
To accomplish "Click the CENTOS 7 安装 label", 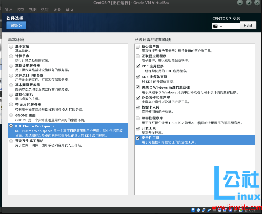I will tap(226, 18).
